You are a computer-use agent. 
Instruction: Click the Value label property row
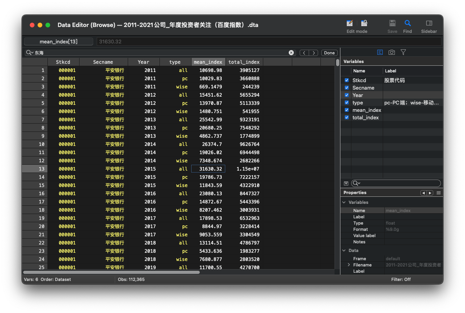tap(391, 236)
